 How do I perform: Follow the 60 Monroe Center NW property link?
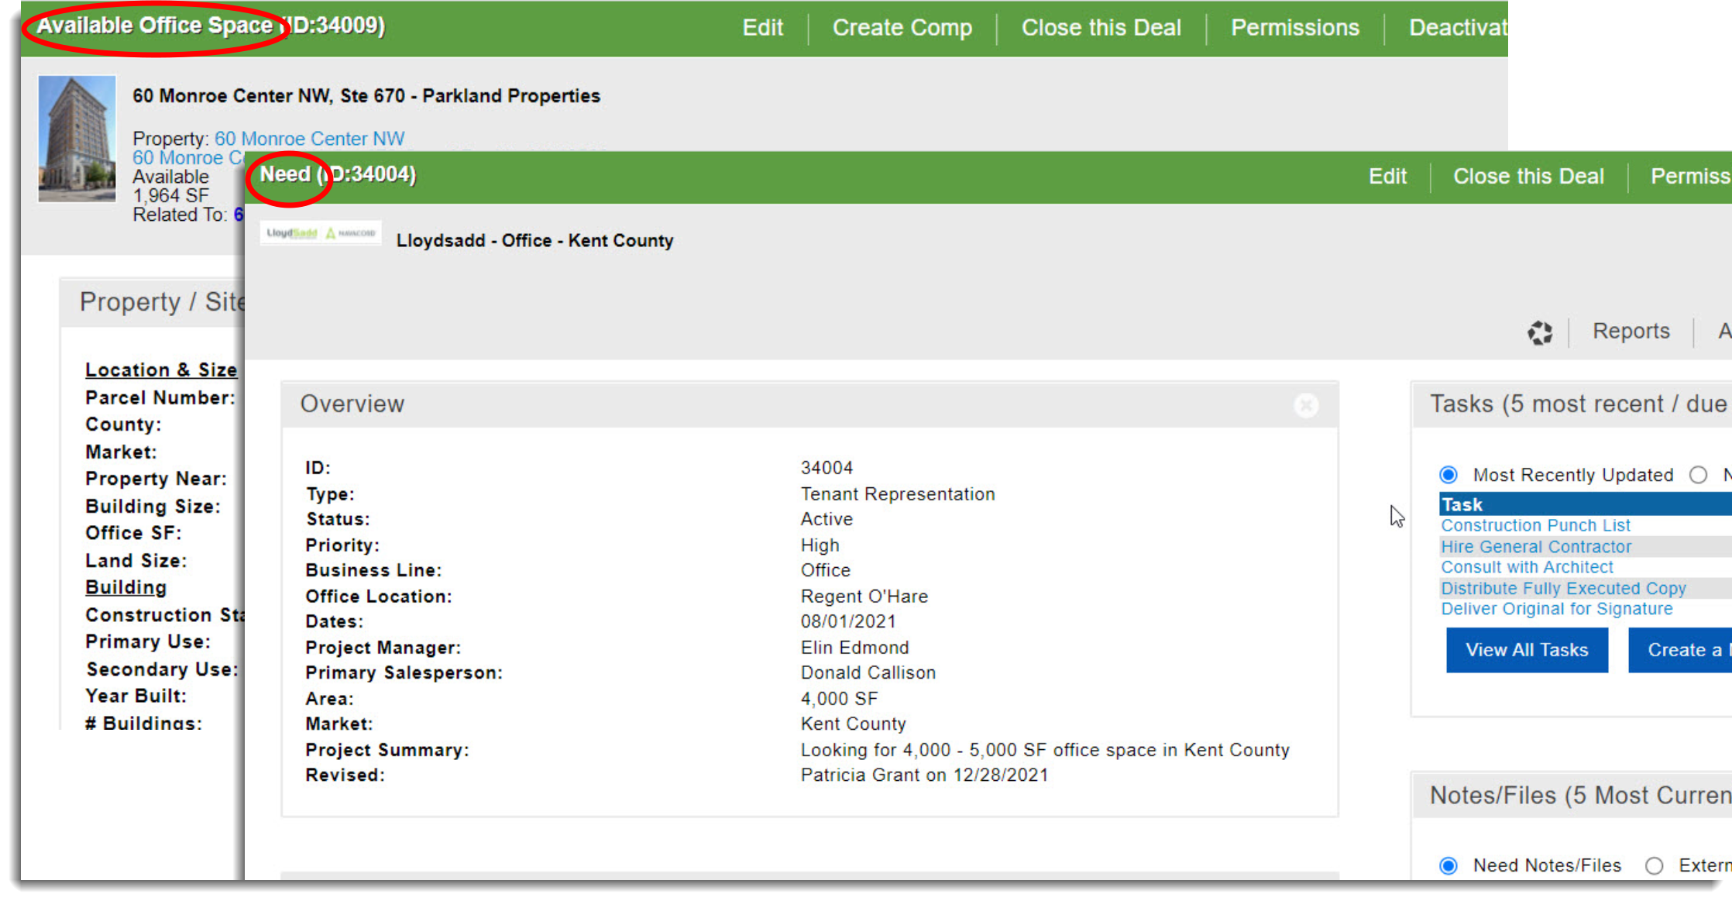point(309,139)
